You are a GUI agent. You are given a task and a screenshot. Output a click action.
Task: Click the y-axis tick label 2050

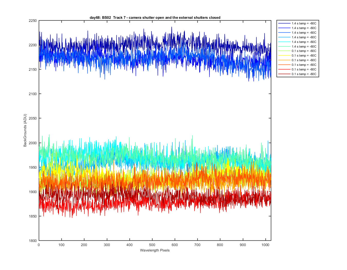pyautogui.click(x=32, y=118)
